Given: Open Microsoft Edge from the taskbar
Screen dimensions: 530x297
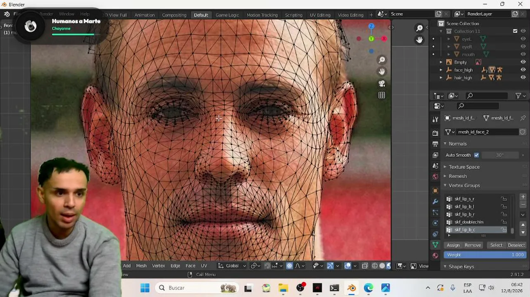Looking at the screenshot, I should coord(368,288).
